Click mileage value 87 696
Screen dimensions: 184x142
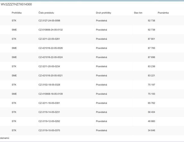tap(151, 57)
